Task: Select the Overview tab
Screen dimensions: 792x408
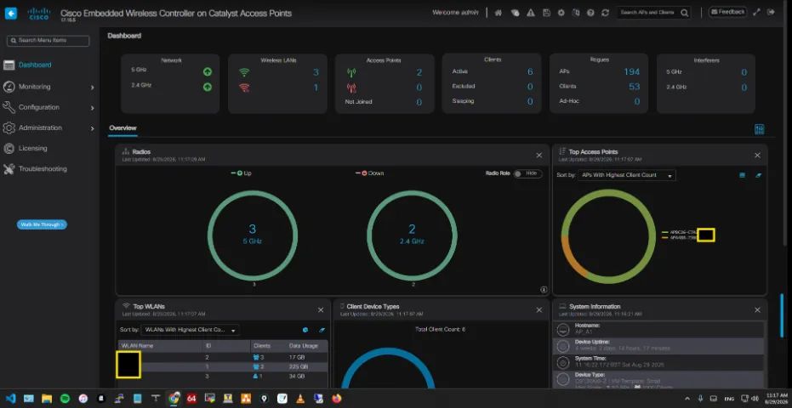Action: tap(123, 128)
